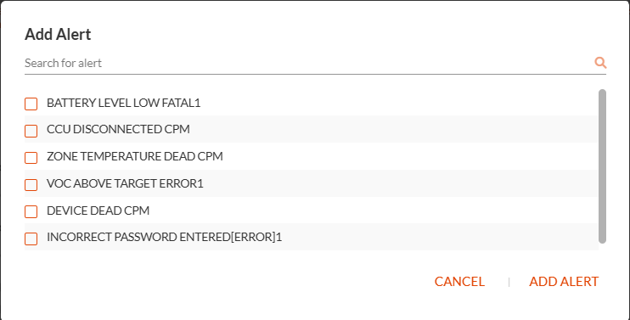
Task: Click the DEVICE DEAD CPM label text
Action: (x=98, y=211)
